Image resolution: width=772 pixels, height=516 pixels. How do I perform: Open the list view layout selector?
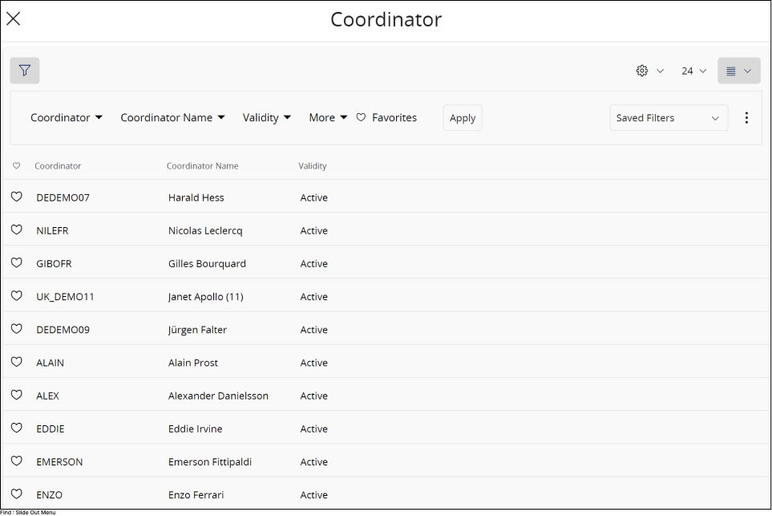[738, 71]
